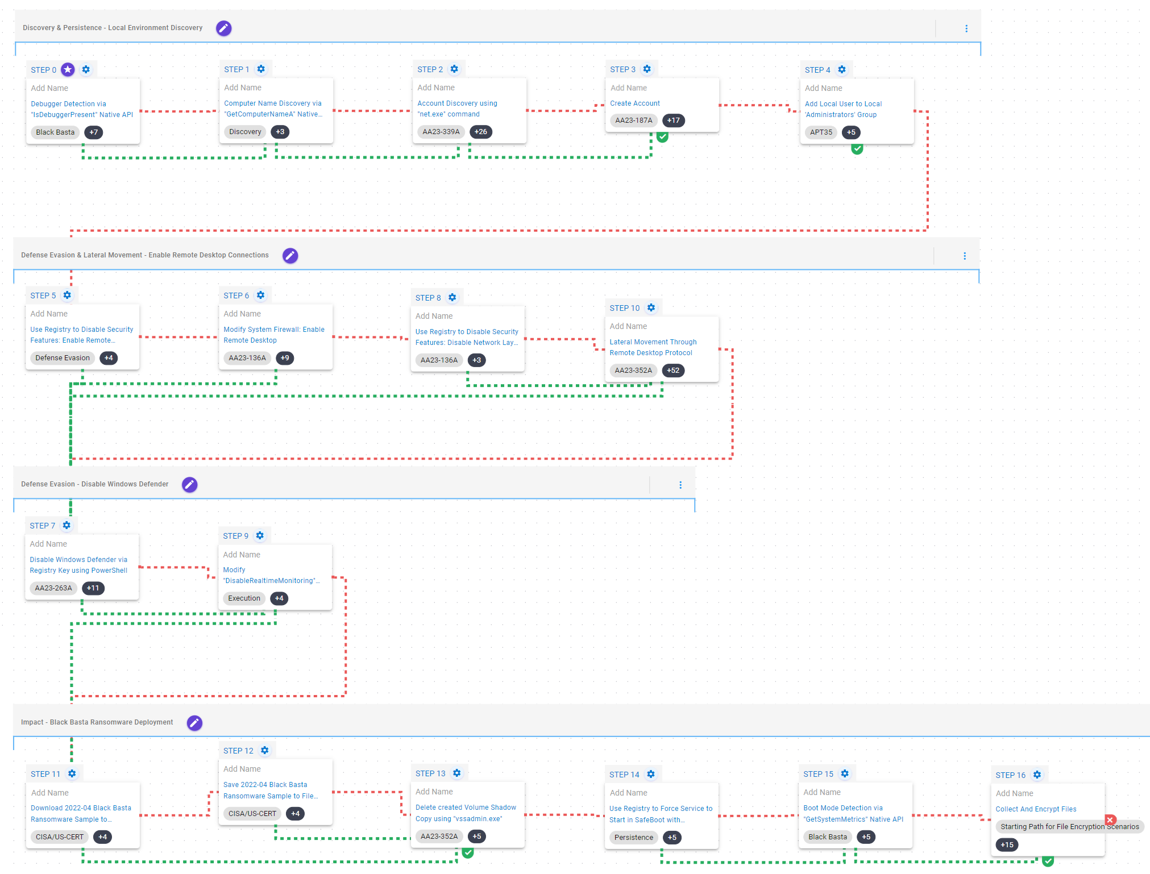Viewport: 1150px width, 874px height.
Task: Edit the Discovery & Persistence section title
Action: click(224, 28)
